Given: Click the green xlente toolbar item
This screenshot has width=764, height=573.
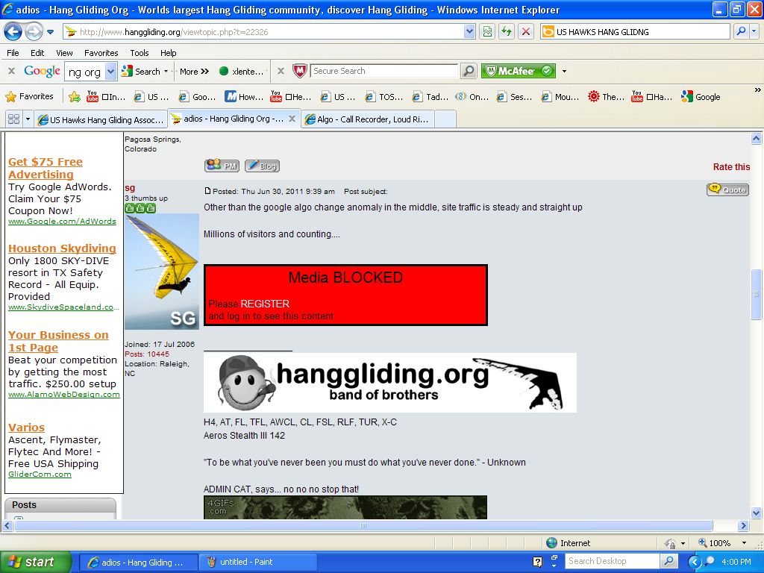Looking at the screenshot, I should pos(242,71).
